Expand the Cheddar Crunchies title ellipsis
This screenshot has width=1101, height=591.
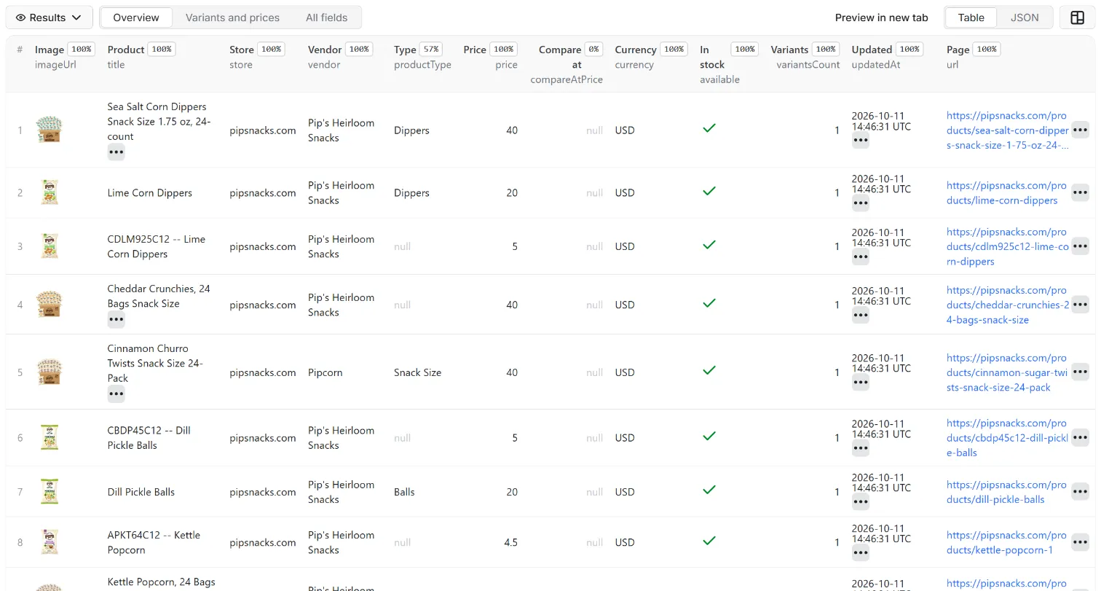(x=116, y=319)
